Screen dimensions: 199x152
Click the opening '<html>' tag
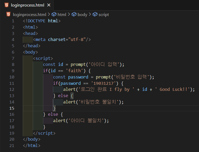30,27
